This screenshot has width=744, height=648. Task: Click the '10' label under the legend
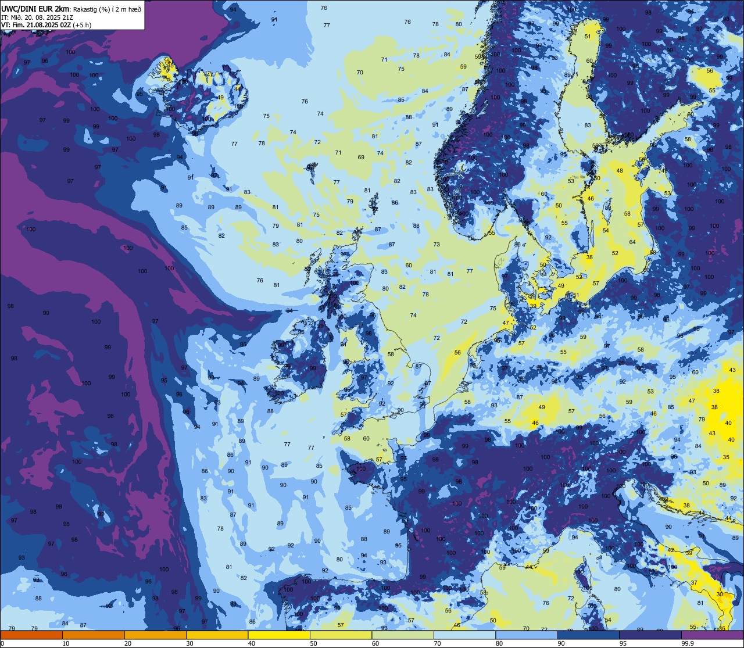tap(66, 643)
